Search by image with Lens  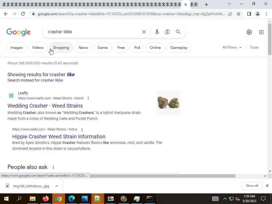[x=167, y=32]
